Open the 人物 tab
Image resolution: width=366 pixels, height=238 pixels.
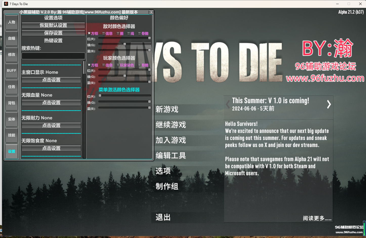point(12,22)
